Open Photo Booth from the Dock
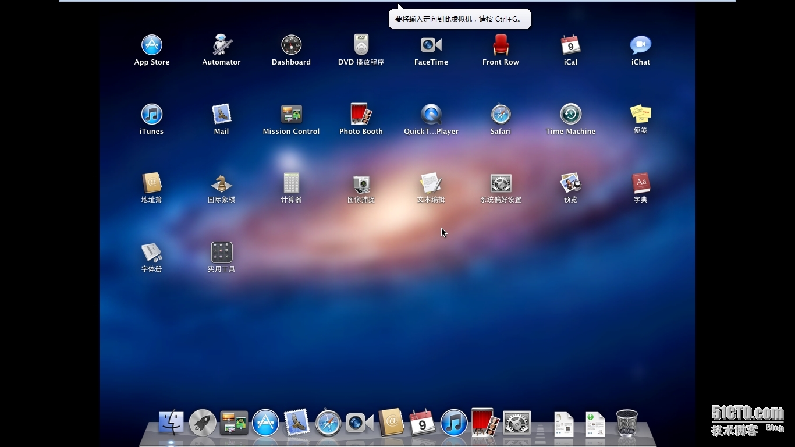Viewport: 795px width, 447px height. coord(485,422)
